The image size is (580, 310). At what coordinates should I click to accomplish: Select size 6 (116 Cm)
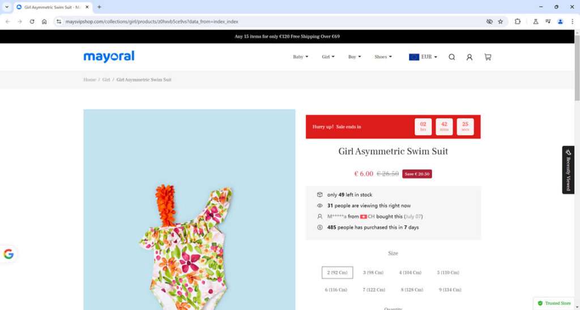tap(336, 290)
